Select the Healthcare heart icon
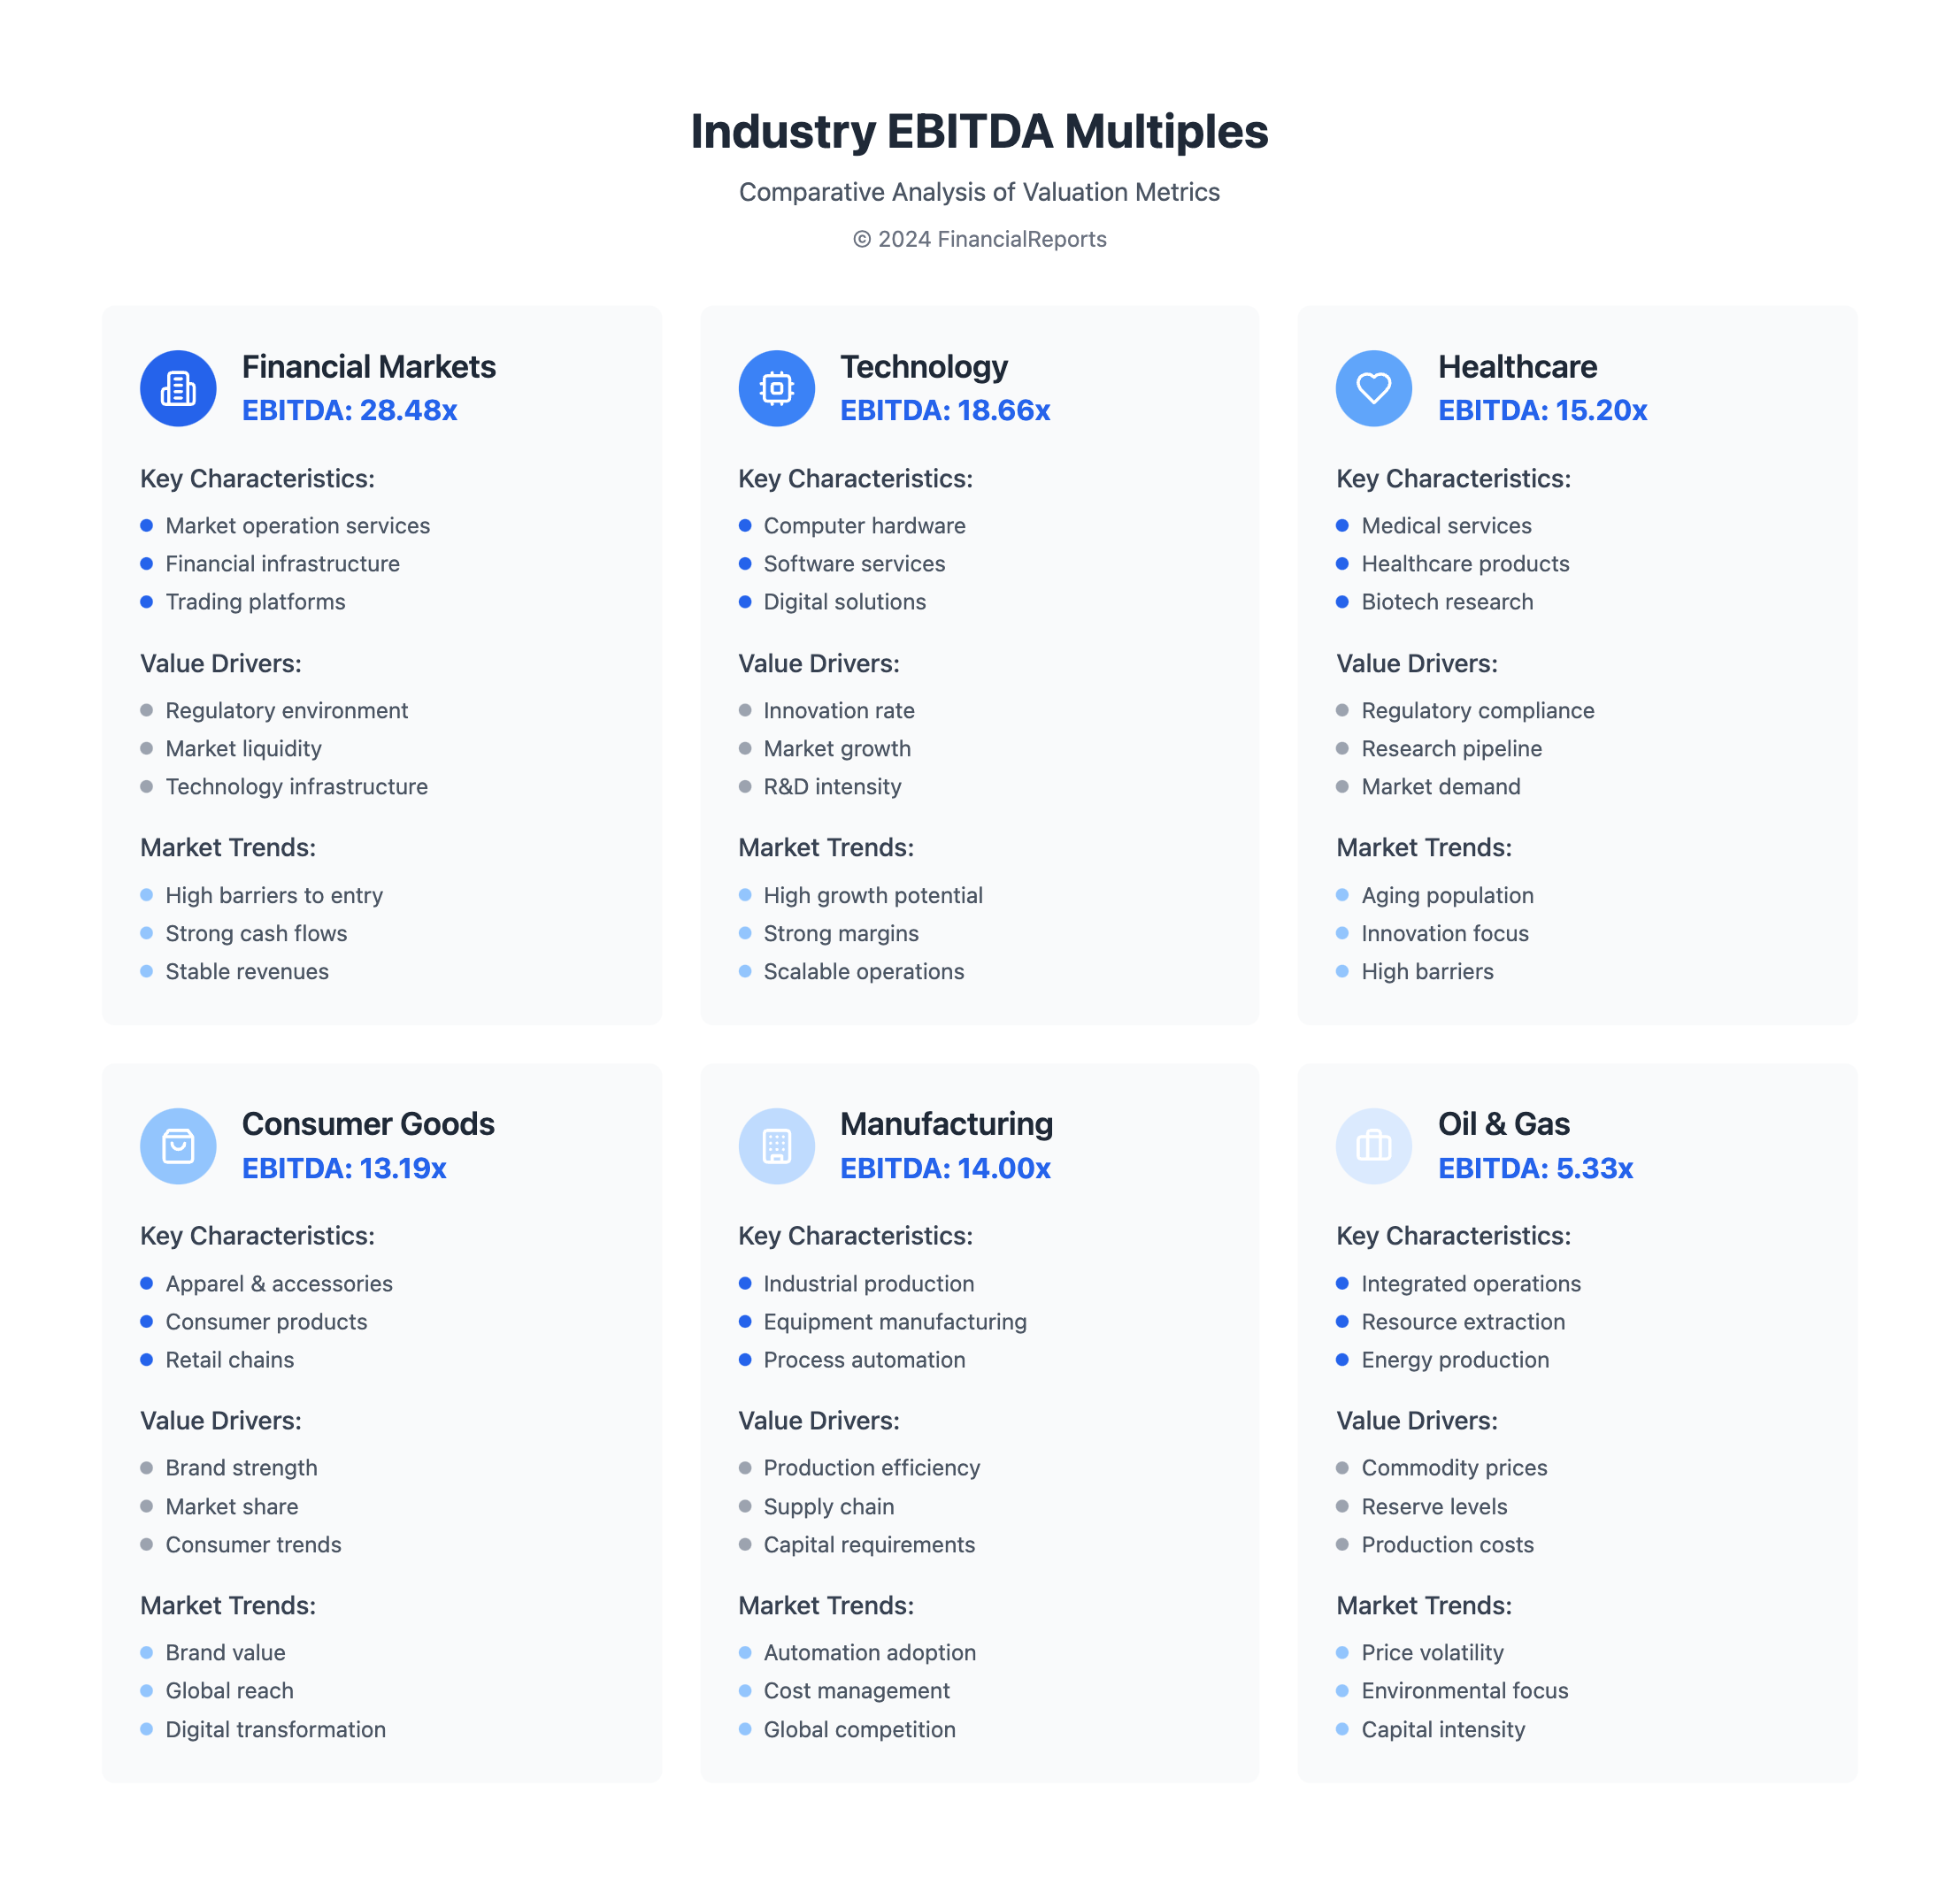 pos(1373,387)
